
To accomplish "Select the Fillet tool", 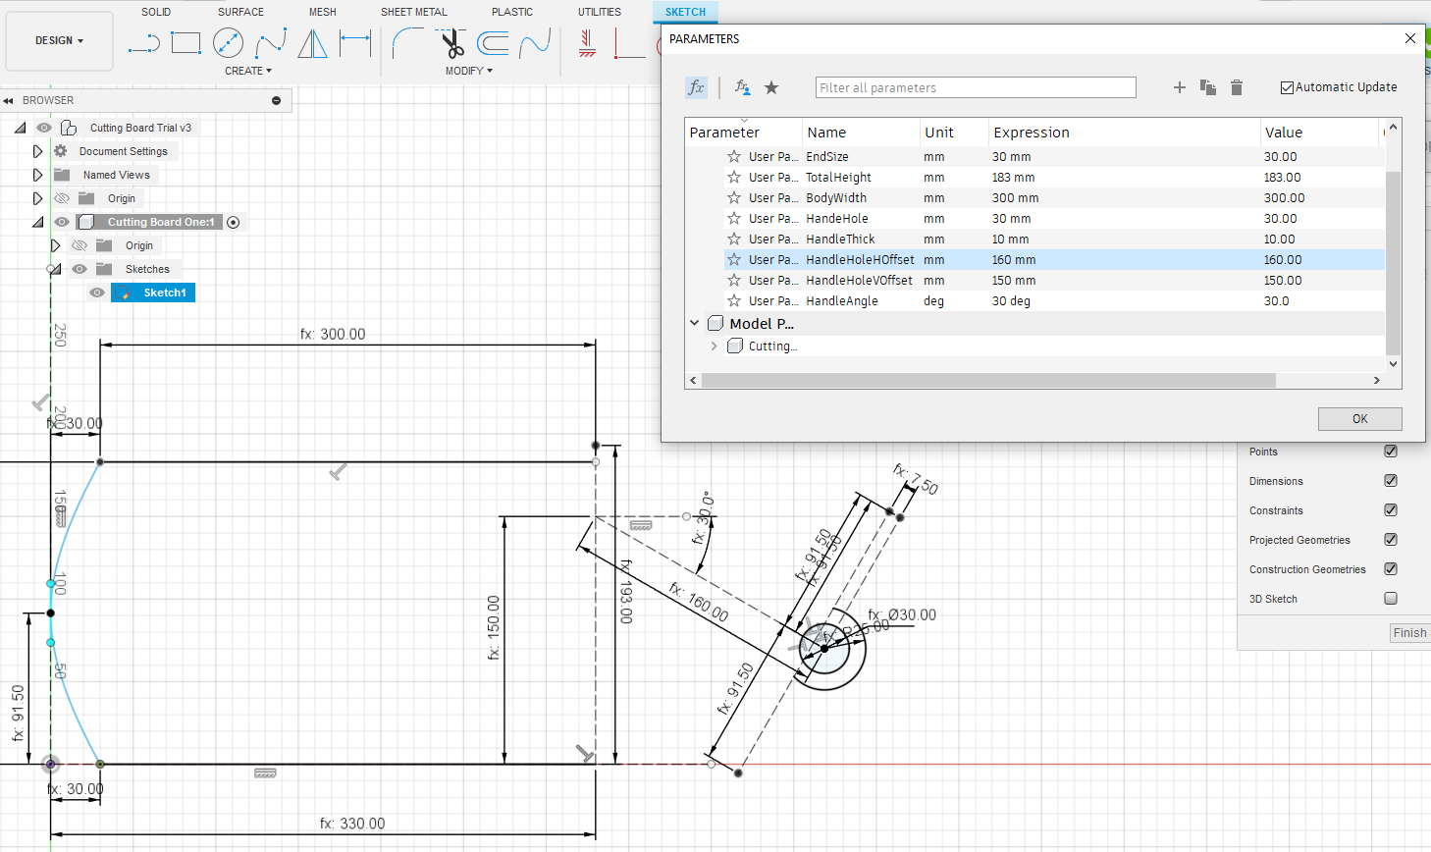I will pyautogui.click(x=407, y=42).
